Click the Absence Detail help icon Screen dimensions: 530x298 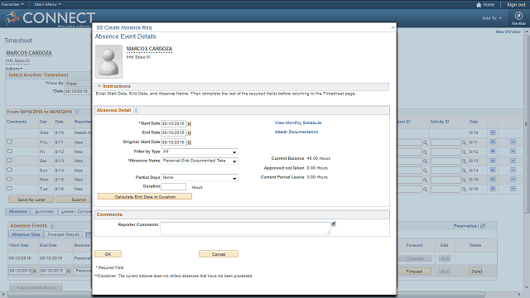136,110
